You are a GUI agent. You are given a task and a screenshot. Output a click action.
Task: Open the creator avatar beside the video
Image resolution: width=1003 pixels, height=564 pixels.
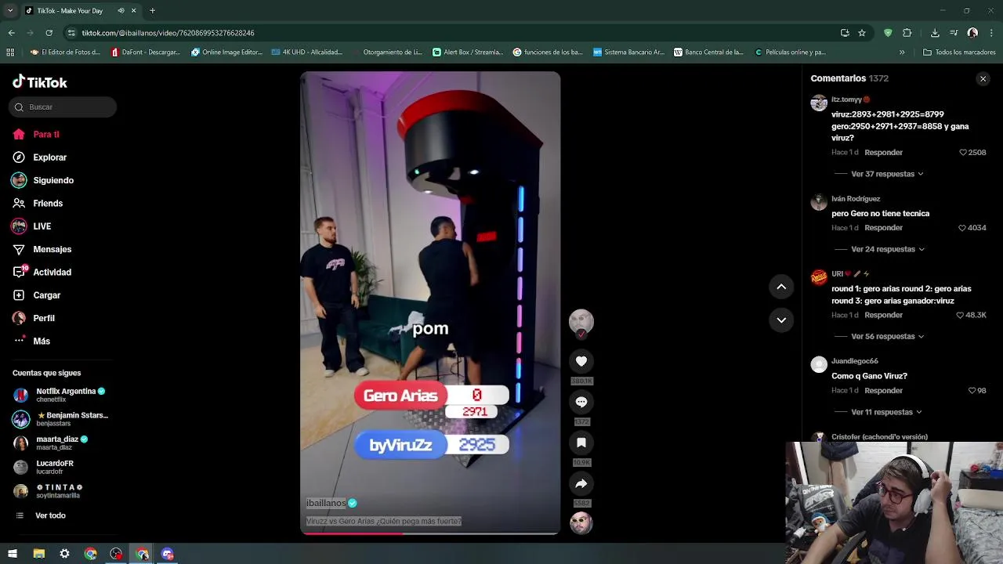581,322
